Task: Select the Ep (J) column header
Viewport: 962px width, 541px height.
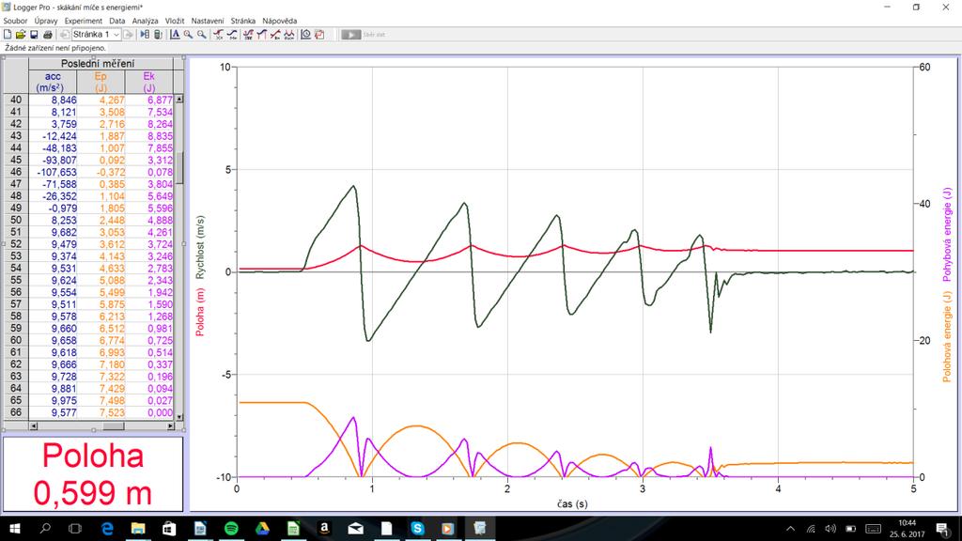Action: pyautogui.click(x=101, y=82)
